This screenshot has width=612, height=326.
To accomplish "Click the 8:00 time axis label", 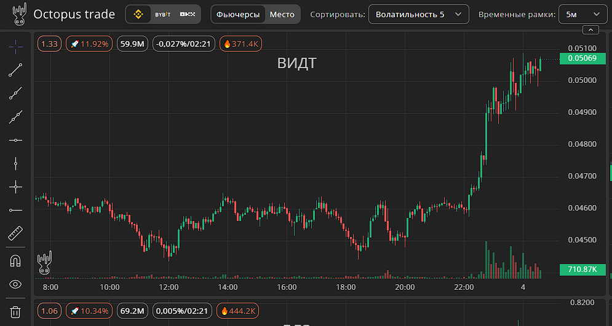I will point(50,287).
